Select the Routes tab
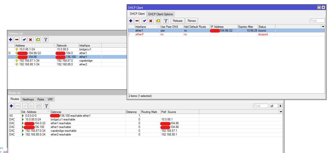Image resolution: width=330 pixels, height=153 pixels. click(x=15, y=99)
